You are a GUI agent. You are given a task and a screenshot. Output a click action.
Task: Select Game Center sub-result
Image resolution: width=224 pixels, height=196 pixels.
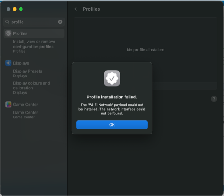[x=26, y=115]
